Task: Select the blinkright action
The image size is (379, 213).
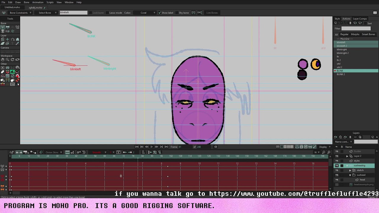Action: [x=356, y=49]
